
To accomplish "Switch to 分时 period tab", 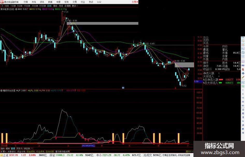I will [x=7, y=6].
